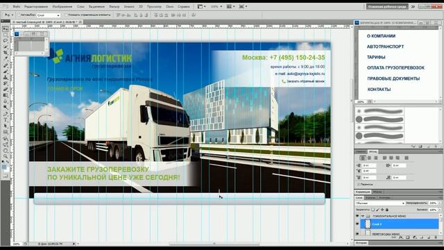Expand workspace list double-arrow in top bar
The image size is (444, 250).
point(413,6)
